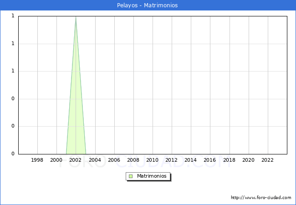Image resolution: width=296 pixels, height=205 pixels.
Task: Select the 2000 x-axis label
Action: [56, 160]
